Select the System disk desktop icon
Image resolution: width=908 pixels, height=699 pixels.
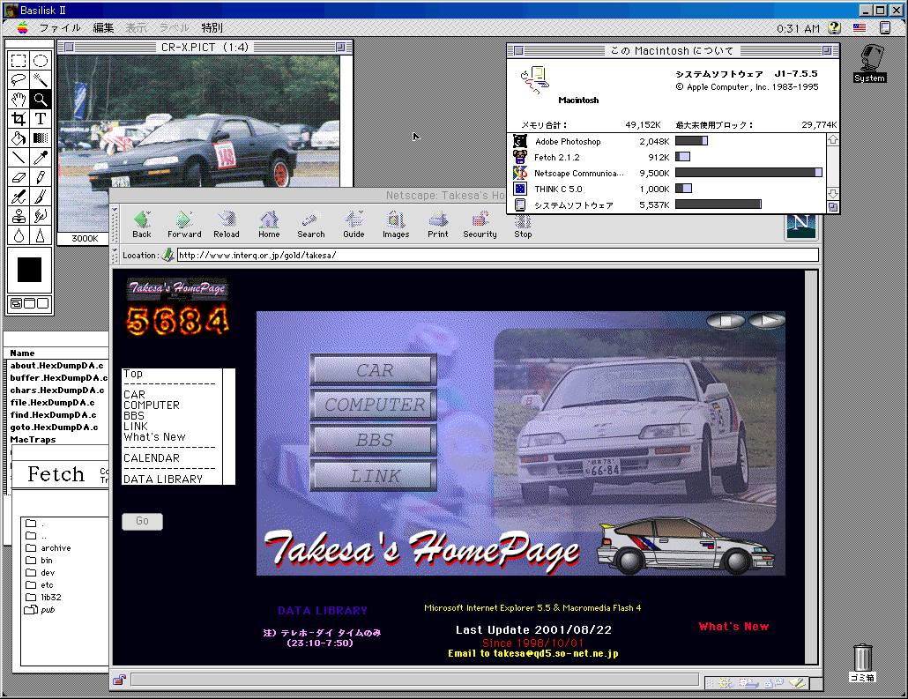pyautogui.click(x=870, y=63)
